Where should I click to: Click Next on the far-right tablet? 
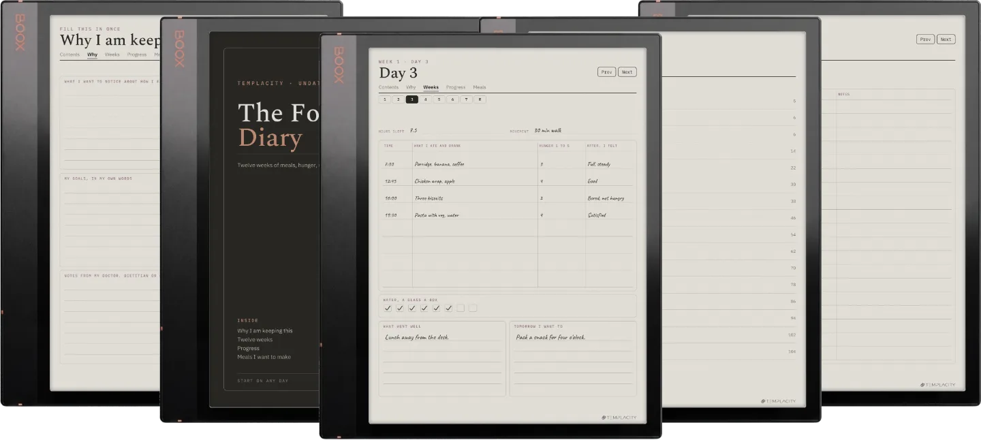pyautogui.click(x=946, y=39)
